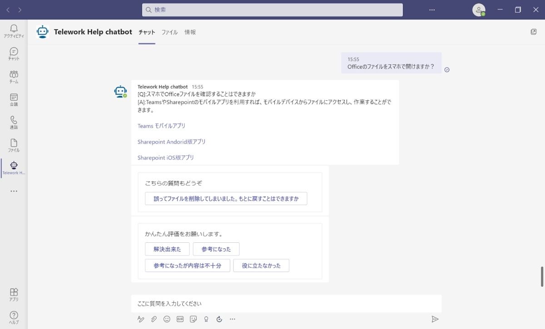This screenshot has height=329, width=545.
Task: Open the emoji picker
Action: tap(167, 319)
